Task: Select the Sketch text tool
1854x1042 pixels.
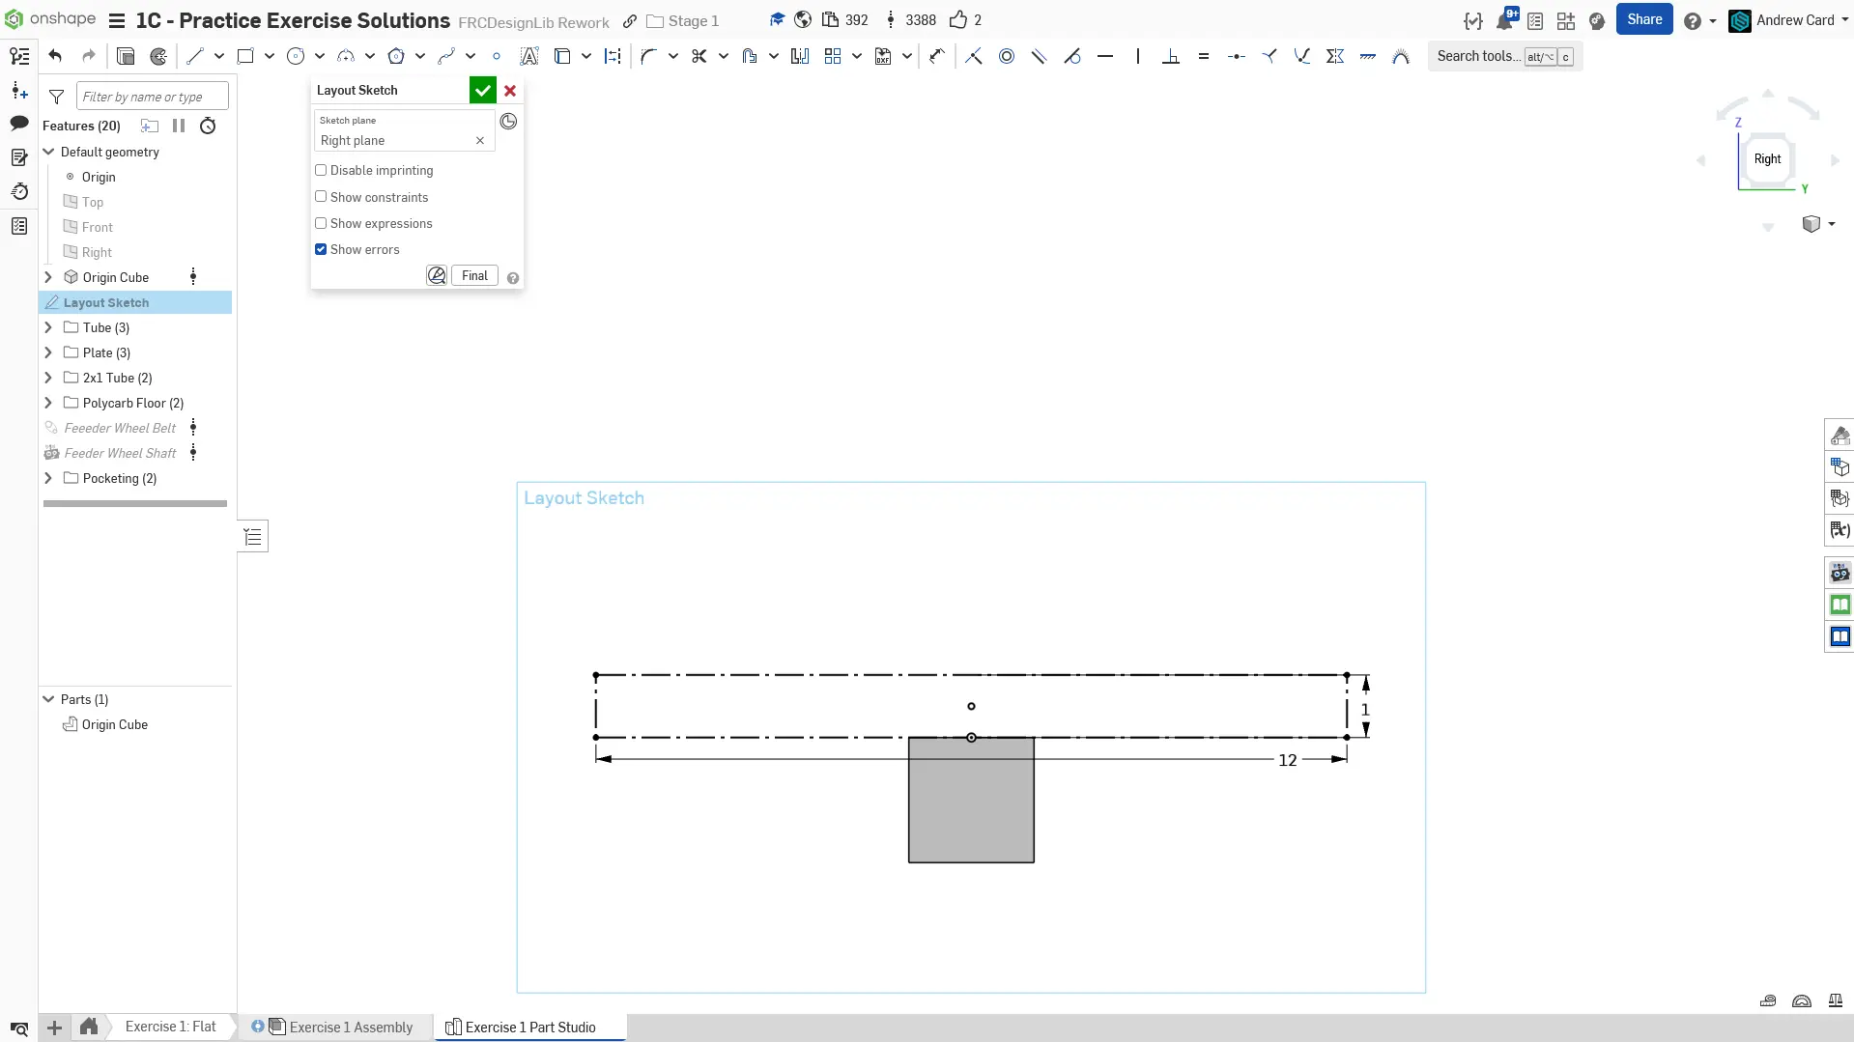Action: pyautogui.click(x=529, y=56)
